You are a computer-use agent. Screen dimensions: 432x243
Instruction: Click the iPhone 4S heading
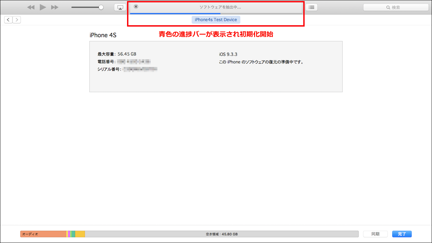[x=103, y=35]
